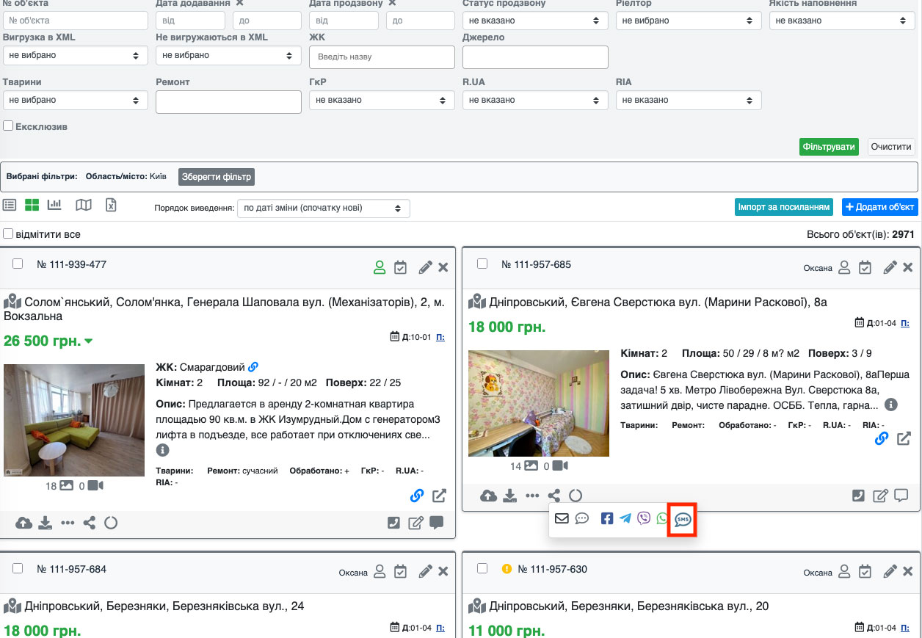
Task: Open photo of Сверстюка 8а apartment
Action: tap(539, 403)
